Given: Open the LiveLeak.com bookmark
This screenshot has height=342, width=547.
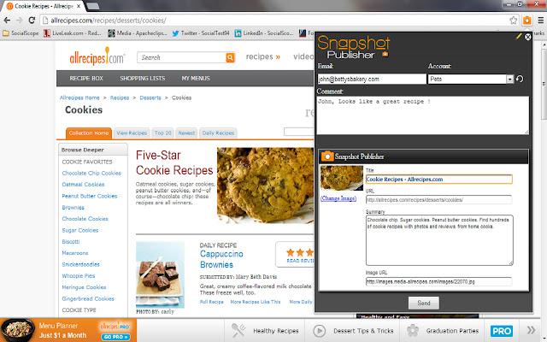Looking at the screenshot, I should [72, 33].
